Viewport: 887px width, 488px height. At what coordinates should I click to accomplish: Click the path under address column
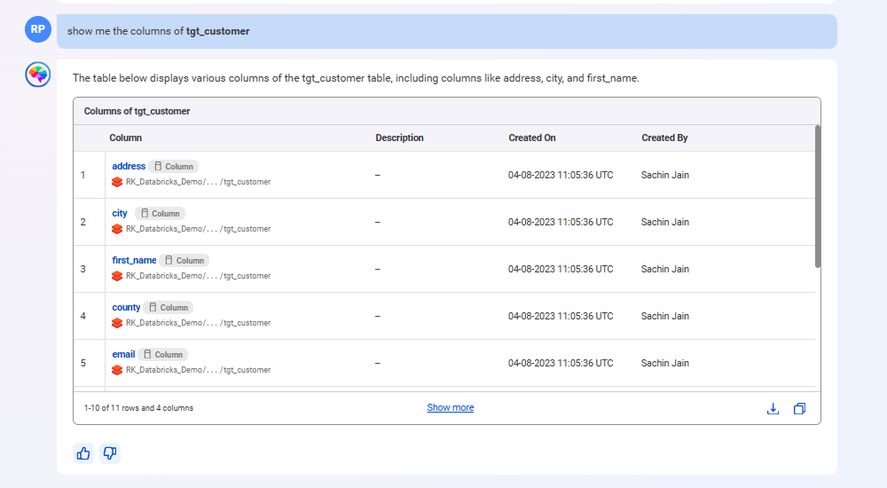click(198, 182)
